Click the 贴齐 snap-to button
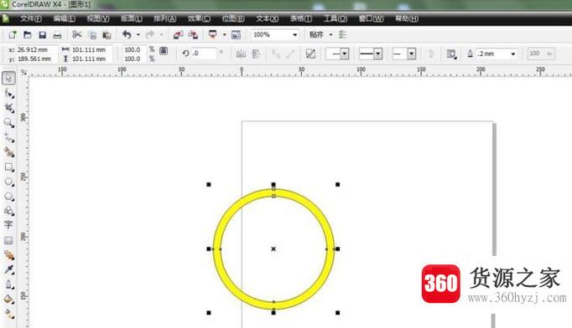The height and width of the screenshot is (328, 572). tap(316, 34)
